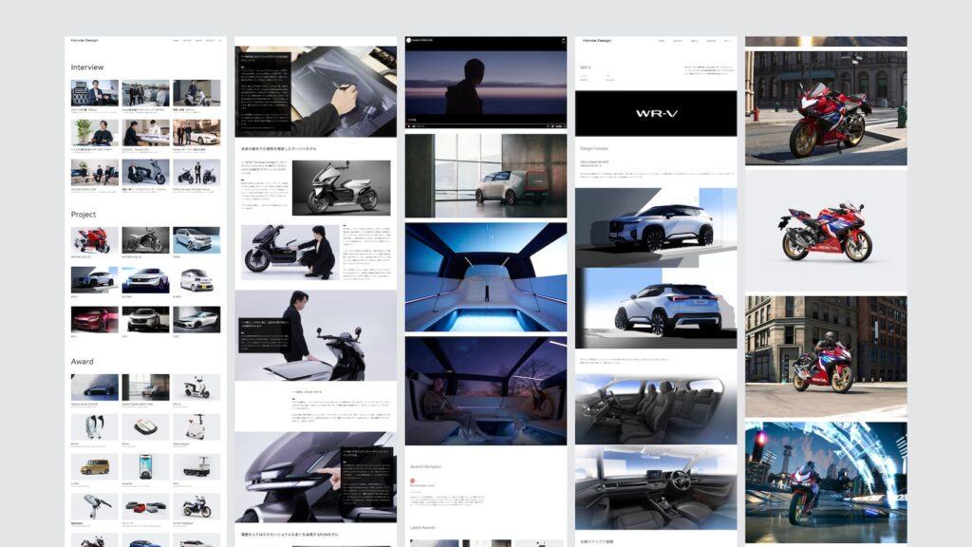Image resolution: width=972 pixels, height=547 pixels.
Task: Open the white electric scooter thumbnail in Award section
Action: pyautogui.click(x=196, y=387)
